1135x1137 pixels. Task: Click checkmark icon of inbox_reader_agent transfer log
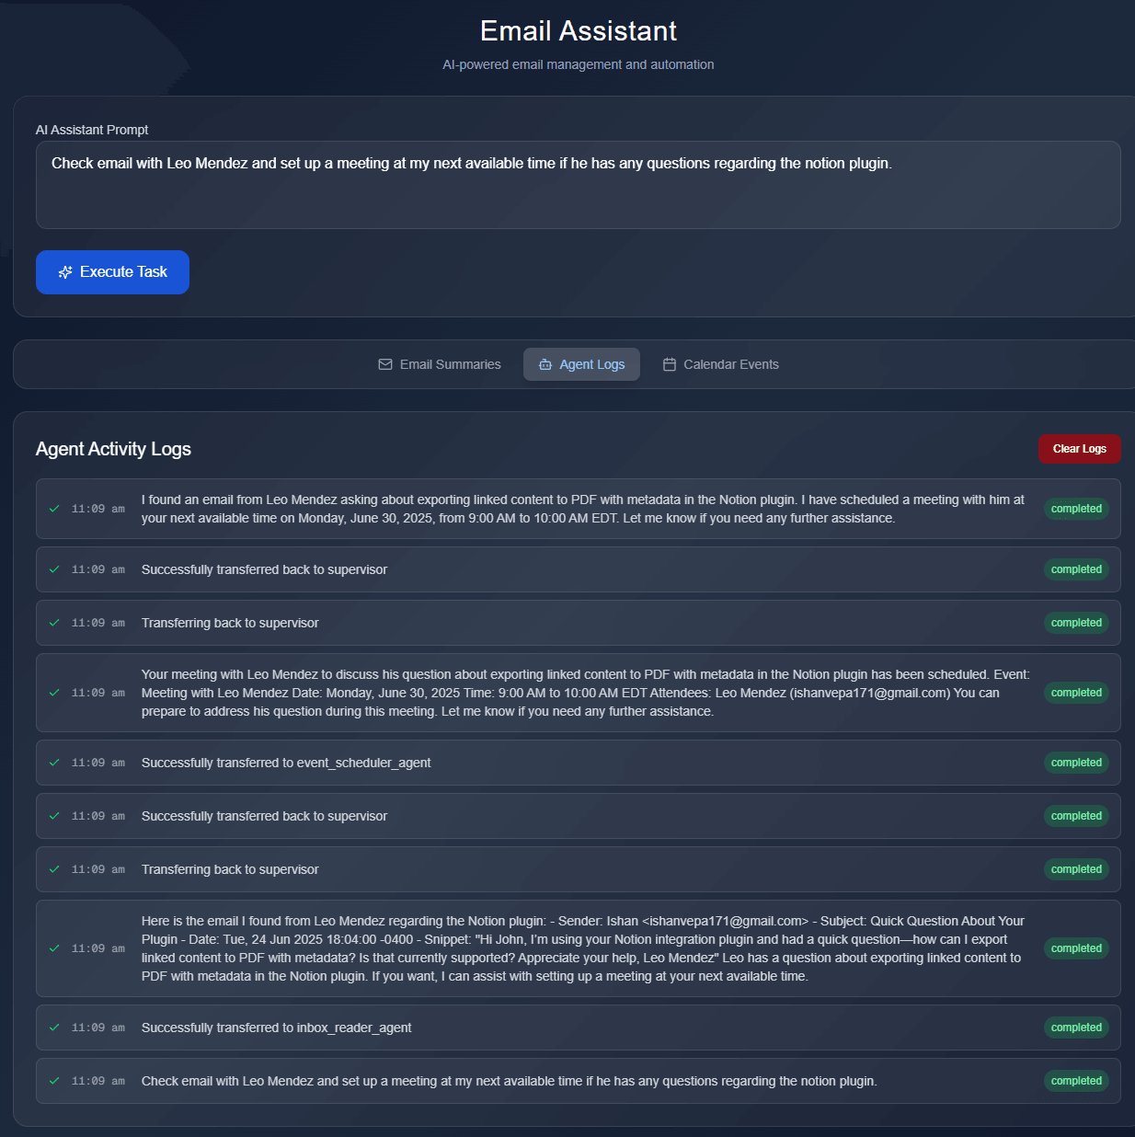click(54, 1028)
